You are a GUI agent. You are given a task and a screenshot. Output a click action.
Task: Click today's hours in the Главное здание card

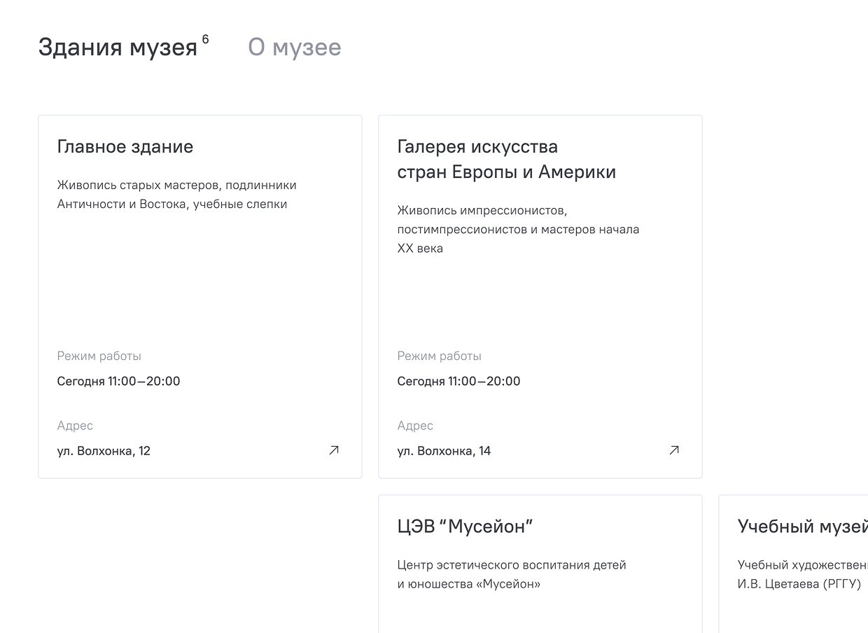(x=118, y=382)
